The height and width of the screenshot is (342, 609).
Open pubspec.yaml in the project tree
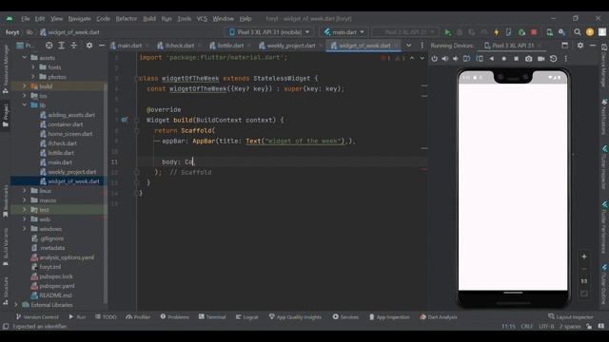point(57,286)
